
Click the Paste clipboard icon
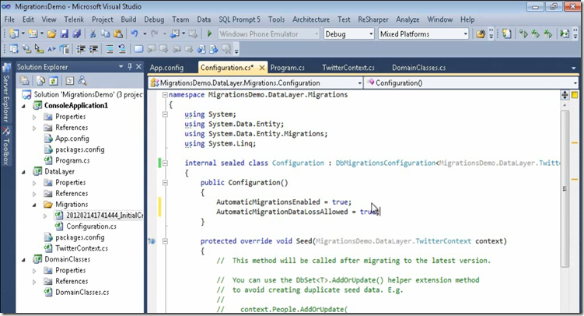click(118, 34)
